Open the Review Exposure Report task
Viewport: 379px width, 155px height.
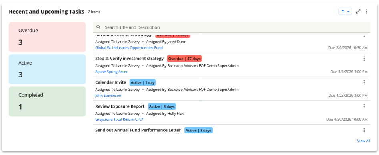click(x=120, y=106)
